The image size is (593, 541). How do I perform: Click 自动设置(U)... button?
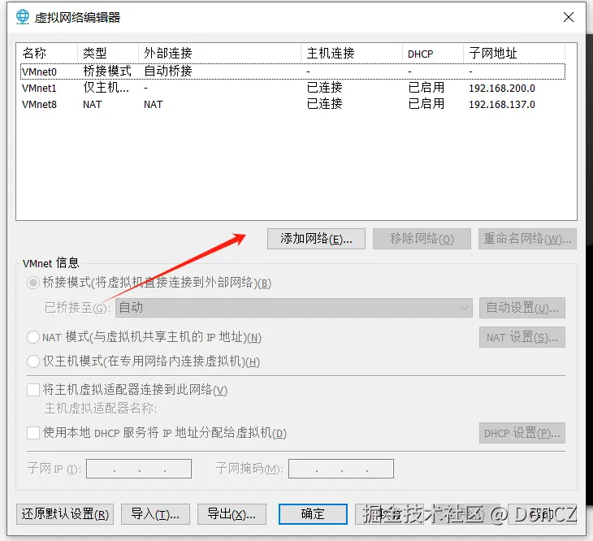(522, 308)
